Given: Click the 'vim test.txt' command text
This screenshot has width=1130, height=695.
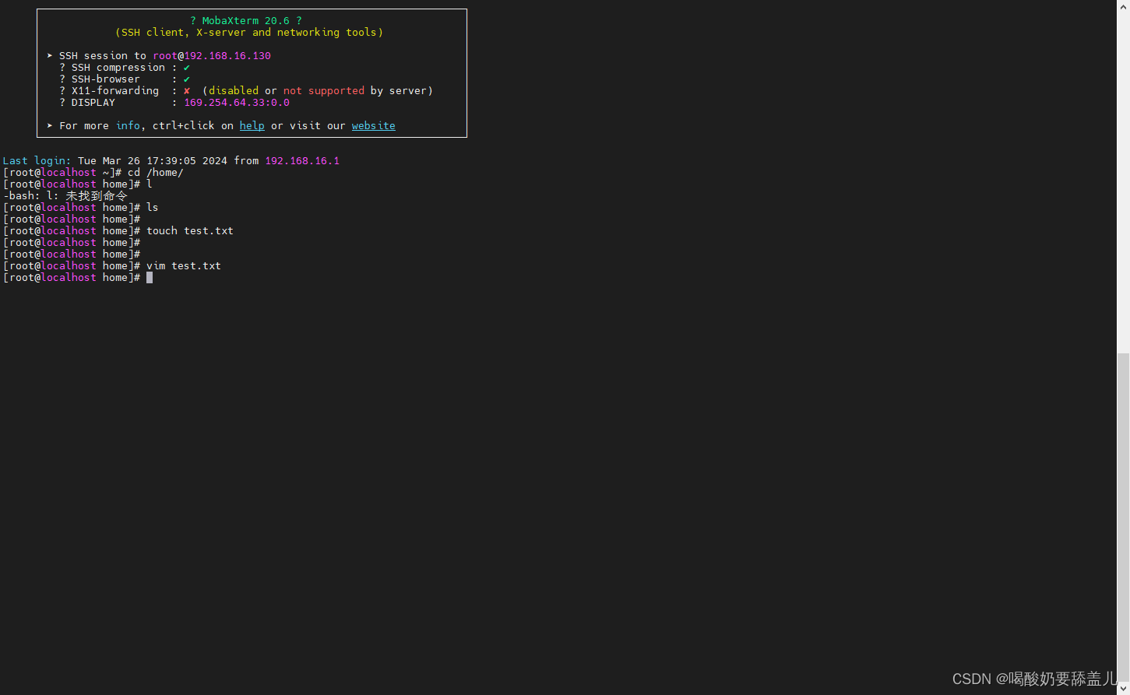Looking at the screenshot, I should click(x=184, y=266).
